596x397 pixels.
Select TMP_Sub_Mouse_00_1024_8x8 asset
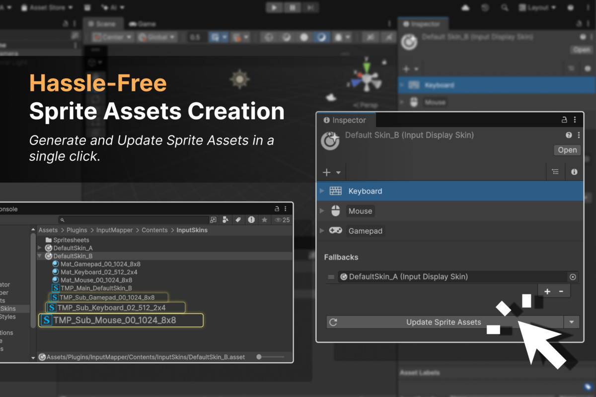[x=121, y=320]
